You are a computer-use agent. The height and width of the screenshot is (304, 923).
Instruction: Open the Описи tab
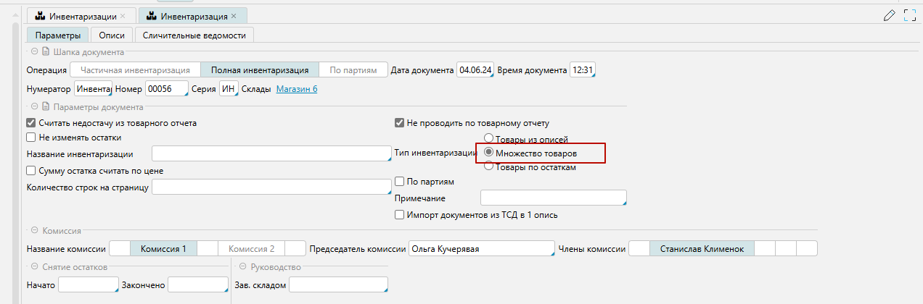[x=112, y=35]
